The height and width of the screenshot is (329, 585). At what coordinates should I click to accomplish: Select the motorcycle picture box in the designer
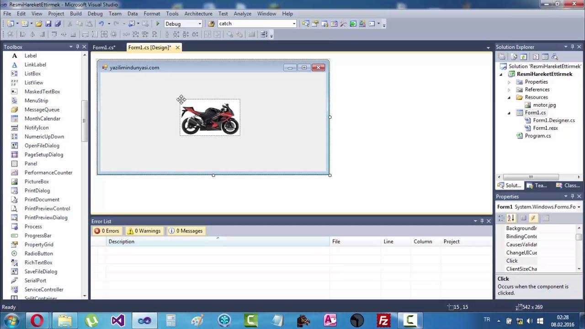pos(210,117)
